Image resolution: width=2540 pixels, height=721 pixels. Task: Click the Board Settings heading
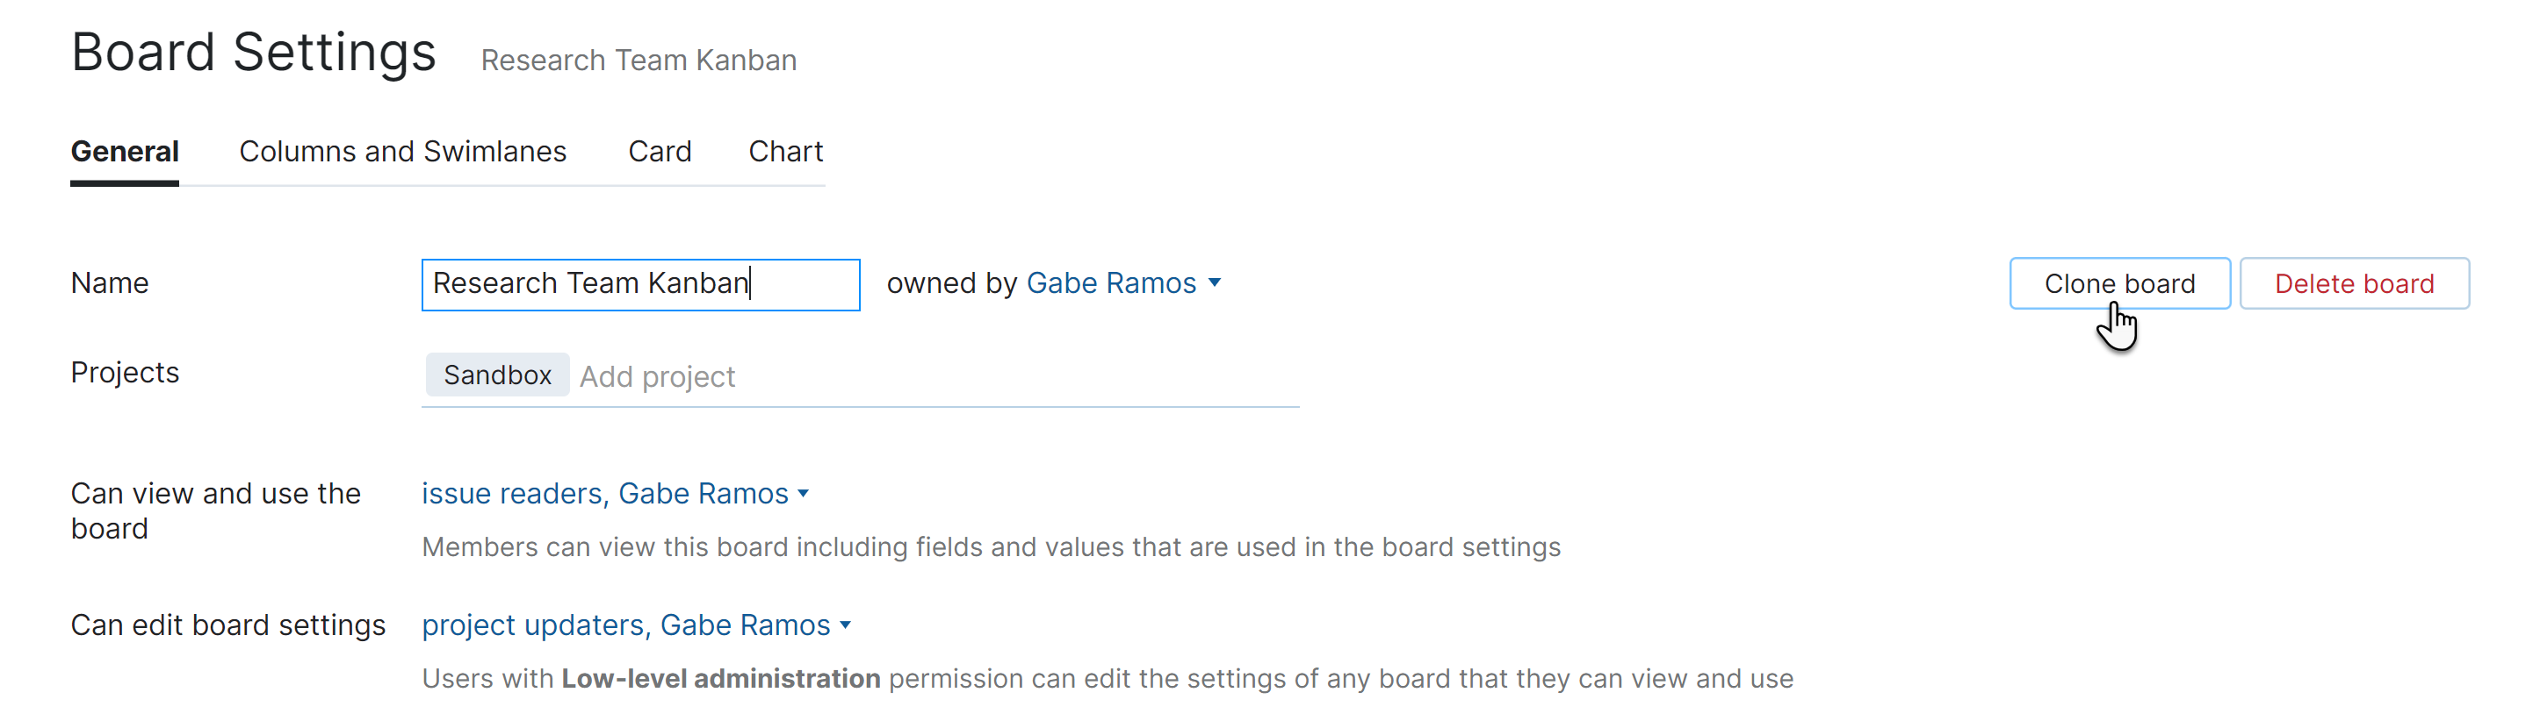[254, 53]
